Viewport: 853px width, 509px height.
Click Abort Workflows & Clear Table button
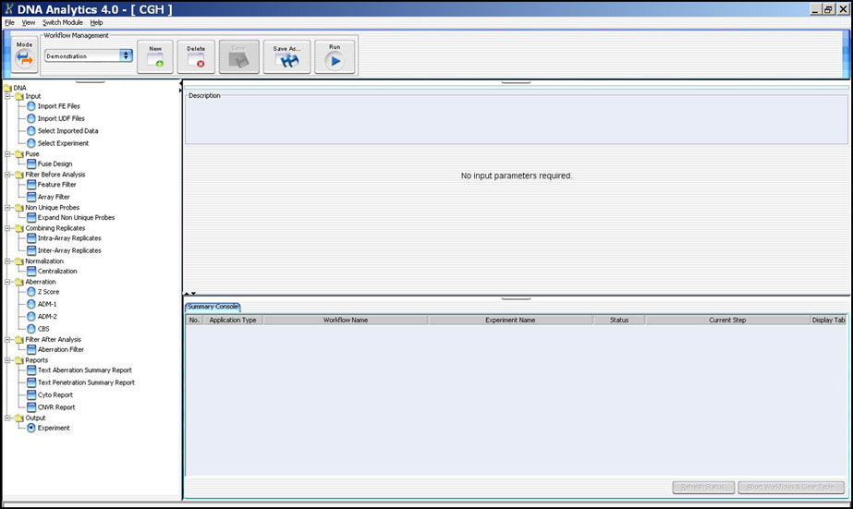[791, 487]
